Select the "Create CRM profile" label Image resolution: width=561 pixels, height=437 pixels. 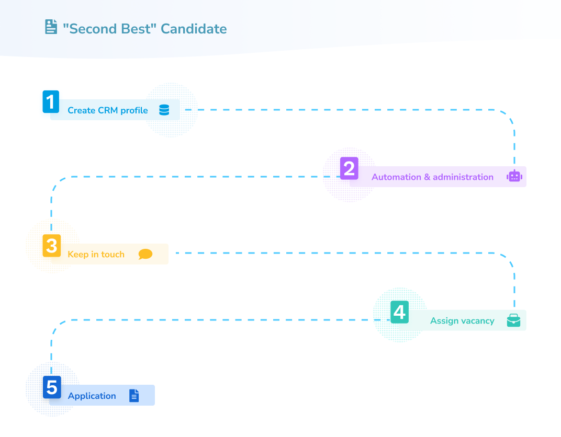coord(108,111)
